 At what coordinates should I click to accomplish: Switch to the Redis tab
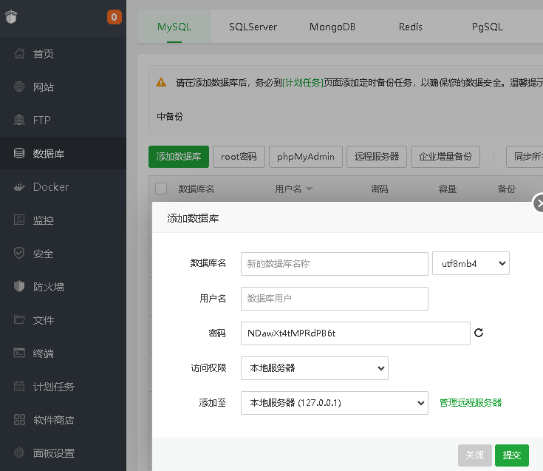click(410, 27)
